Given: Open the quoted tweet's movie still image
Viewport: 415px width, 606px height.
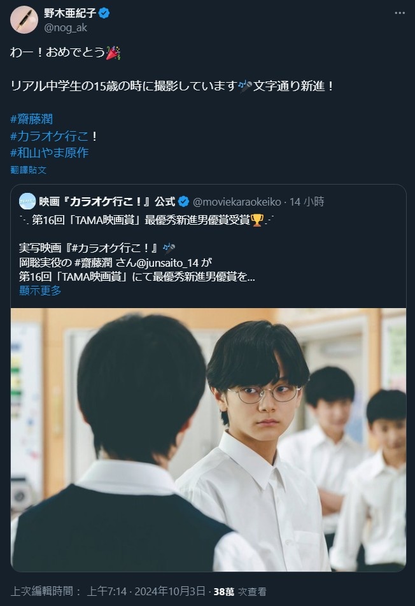Looking at the screenshot, I should coord(208,440).
